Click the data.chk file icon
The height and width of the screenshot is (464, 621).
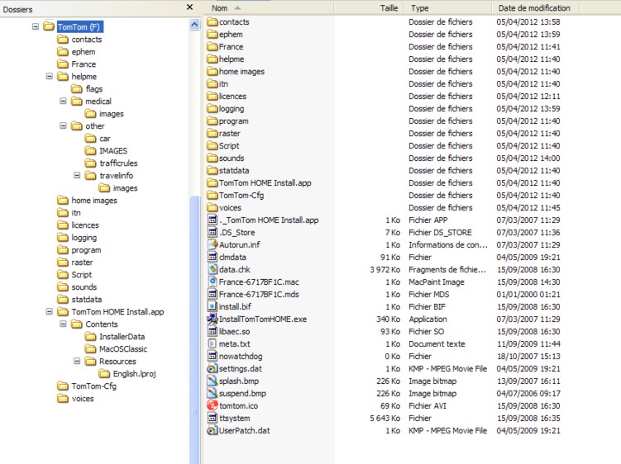tap(213, 269)
